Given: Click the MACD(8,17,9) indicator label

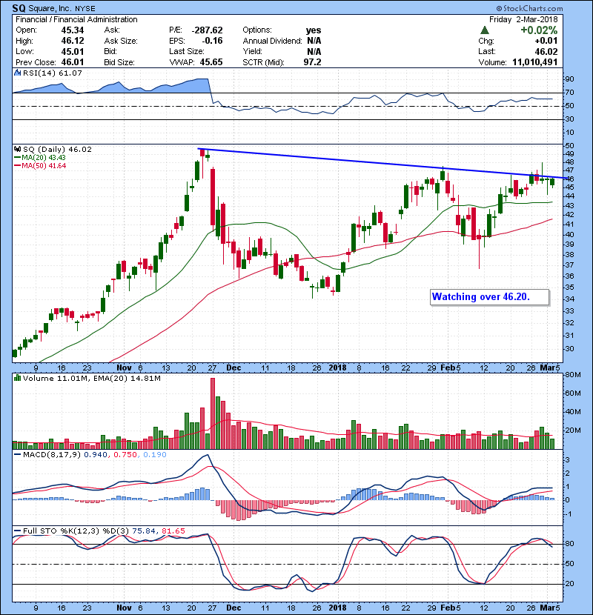Looking at the screenshot, I should 52,455.
